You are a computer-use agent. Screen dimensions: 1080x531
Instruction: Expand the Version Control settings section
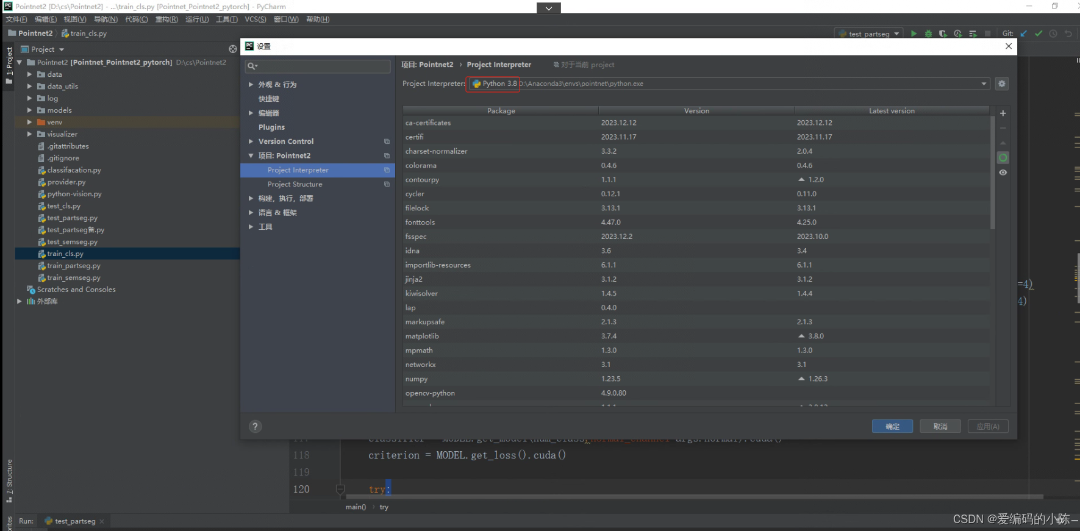(x=251, y=141)
